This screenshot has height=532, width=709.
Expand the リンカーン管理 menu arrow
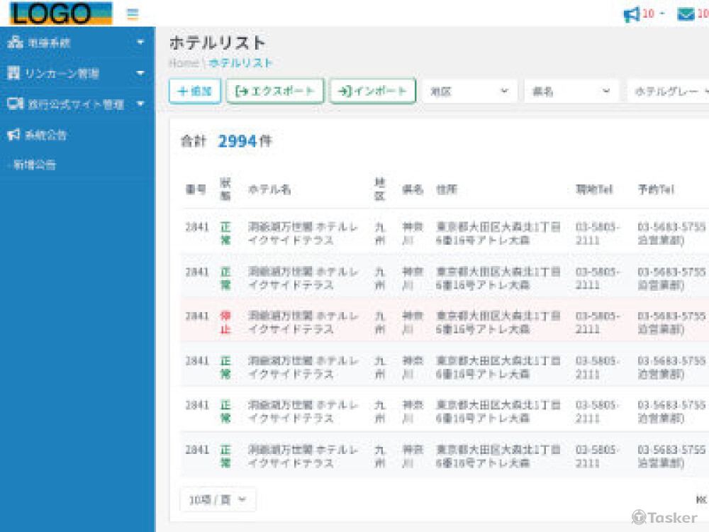tap(140, 73)
